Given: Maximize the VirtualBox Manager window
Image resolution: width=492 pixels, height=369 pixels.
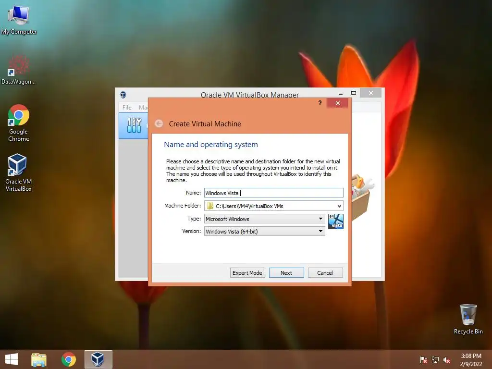Looking at the screenshot, I should (354, 93).
